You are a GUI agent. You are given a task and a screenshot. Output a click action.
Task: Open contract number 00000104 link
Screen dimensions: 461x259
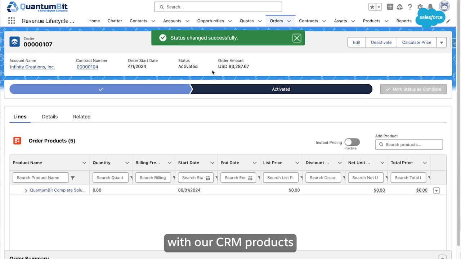[x=88, y=67]
